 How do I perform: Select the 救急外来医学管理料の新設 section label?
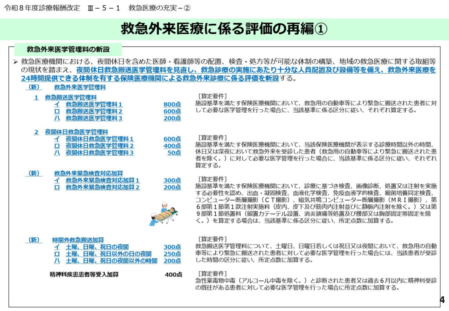pyautogui.click(x=68, y=49)
